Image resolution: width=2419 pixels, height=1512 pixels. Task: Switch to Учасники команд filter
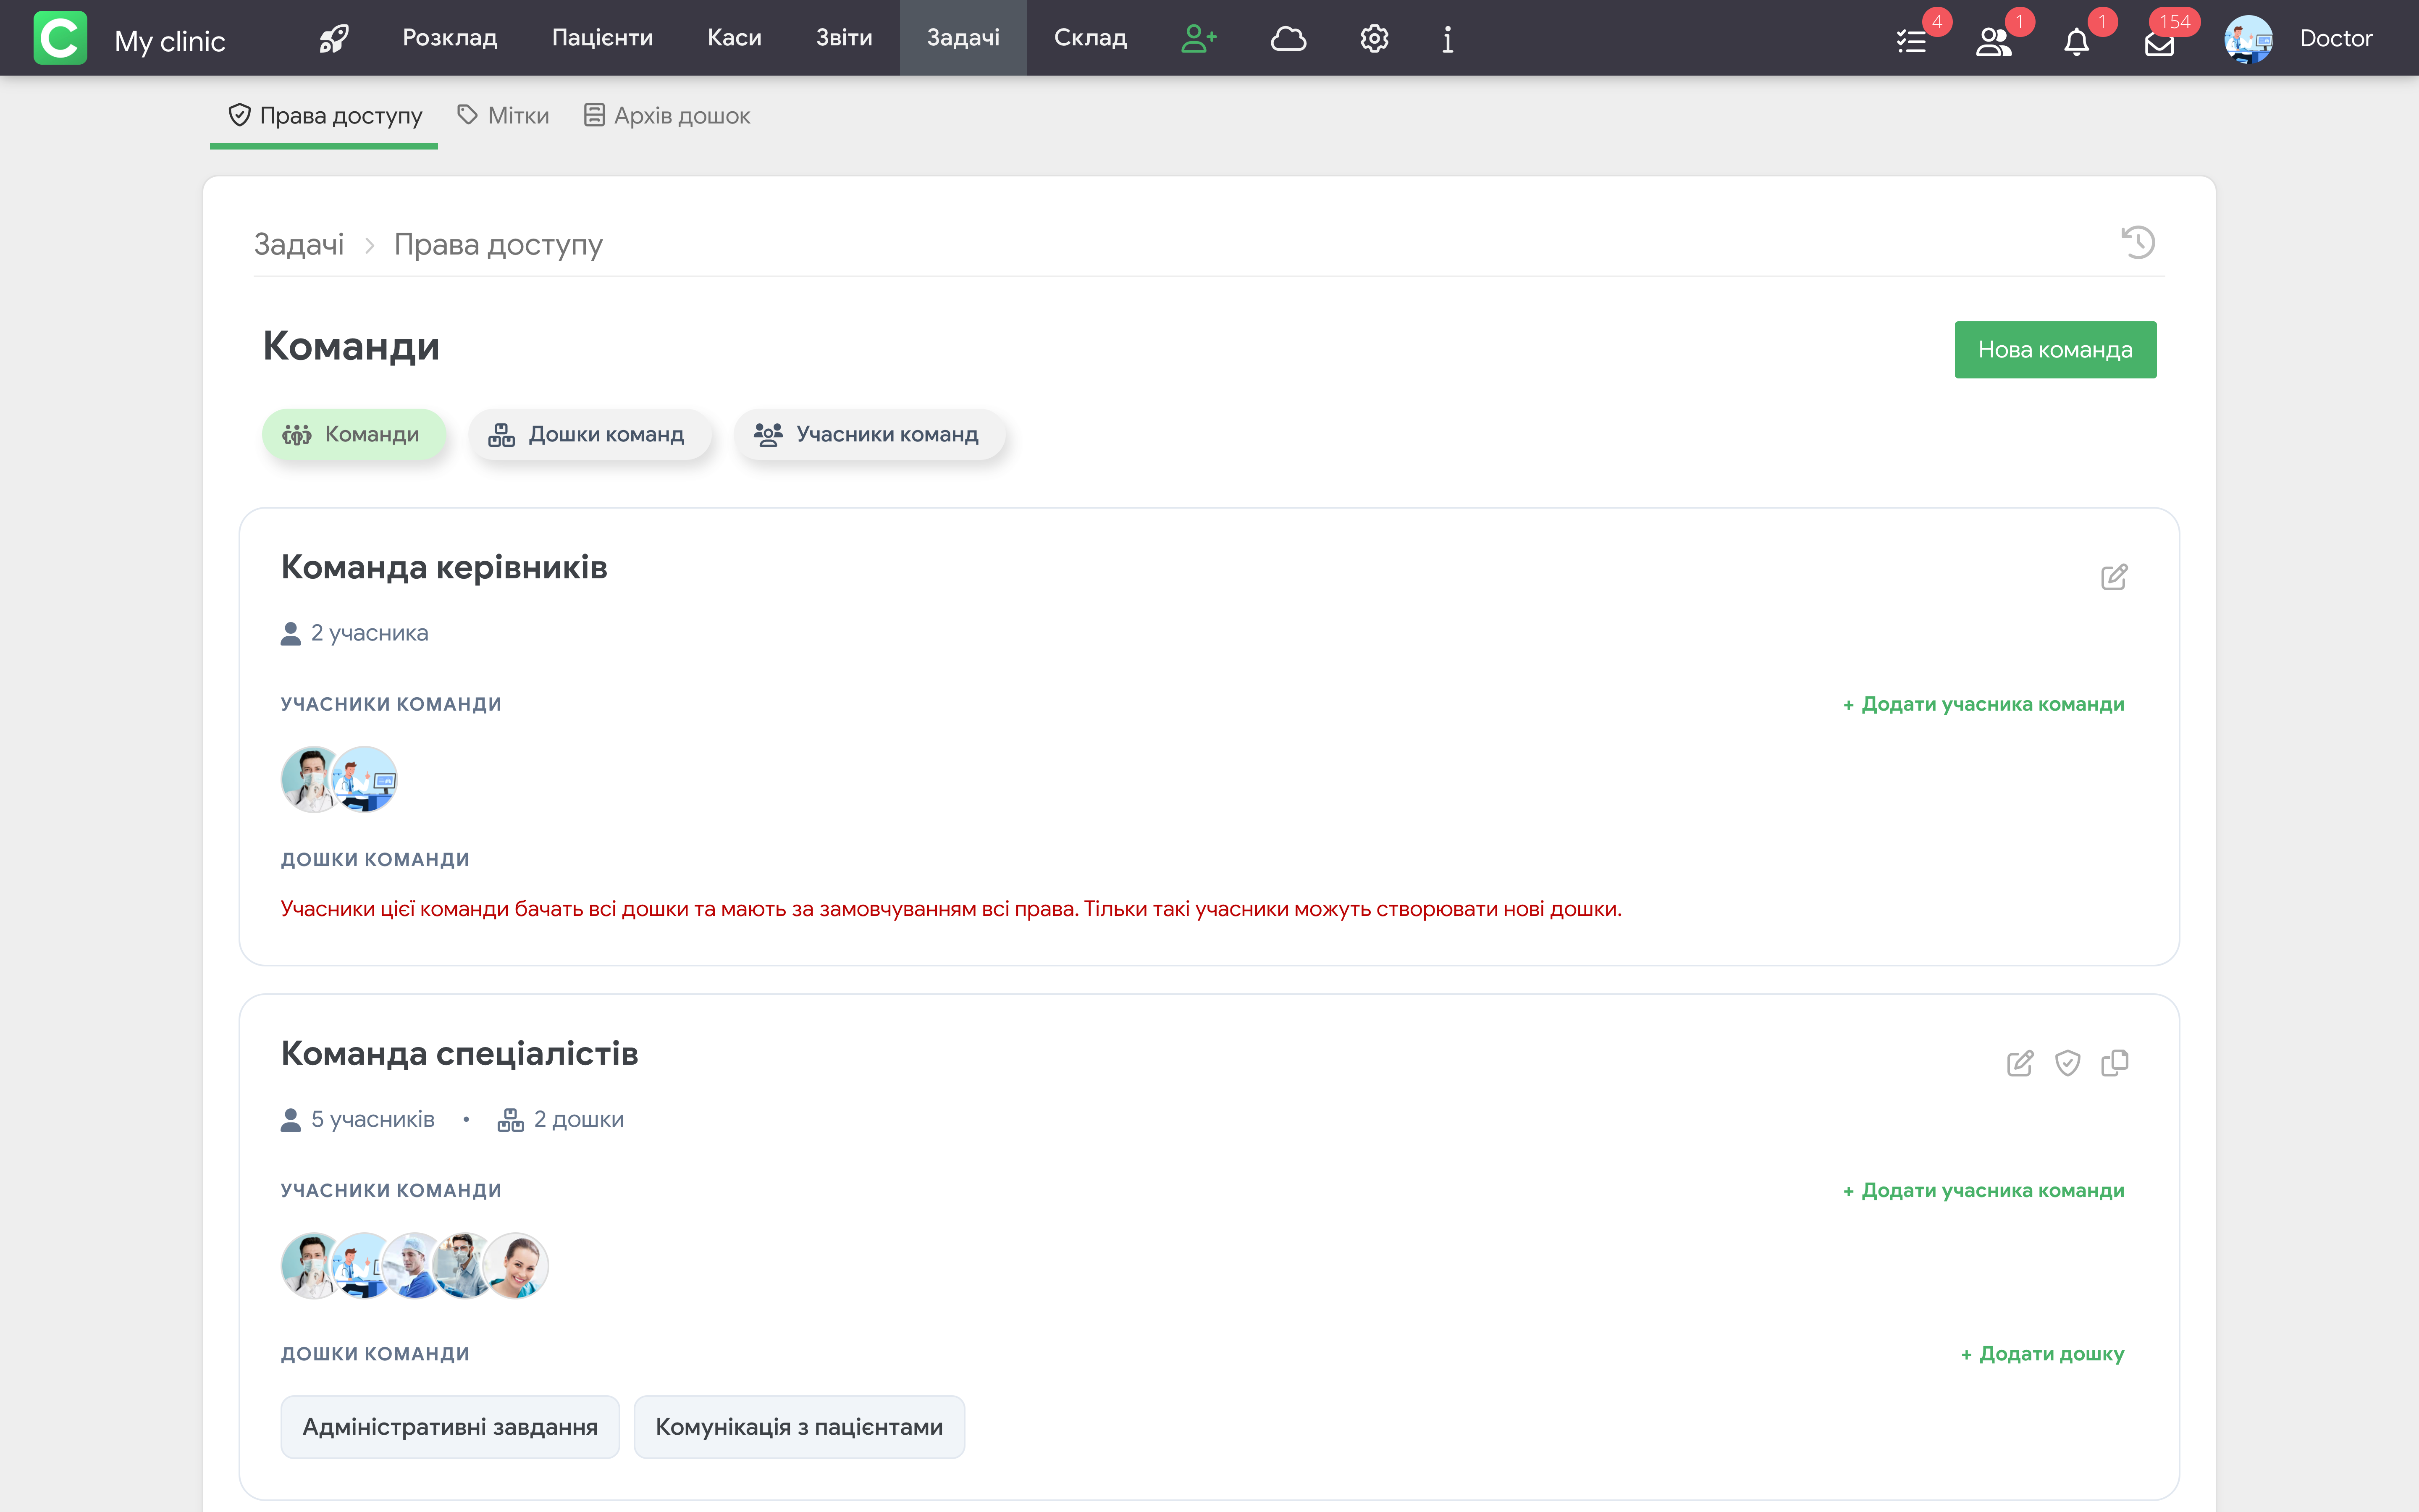coord(868,434)
